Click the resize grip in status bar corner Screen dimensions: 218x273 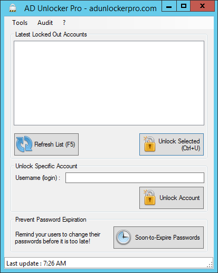210,265
